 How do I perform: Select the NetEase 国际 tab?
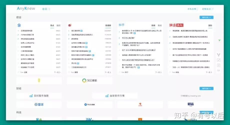[210, 25]
